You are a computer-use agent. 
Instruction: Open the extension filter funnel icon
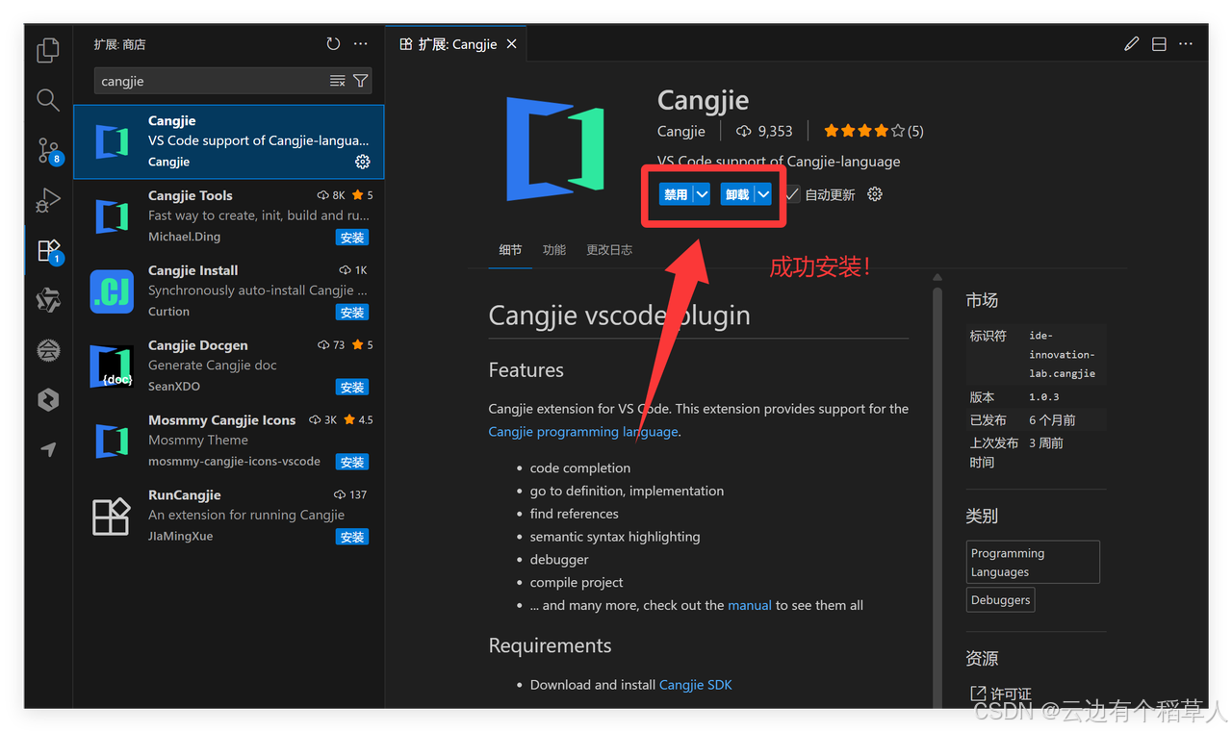pos(360,81)
